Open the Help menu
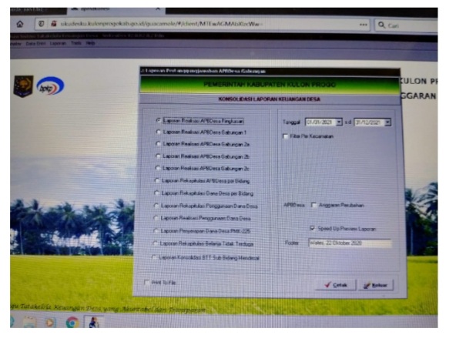456x342 pixels. coord(90,43)
